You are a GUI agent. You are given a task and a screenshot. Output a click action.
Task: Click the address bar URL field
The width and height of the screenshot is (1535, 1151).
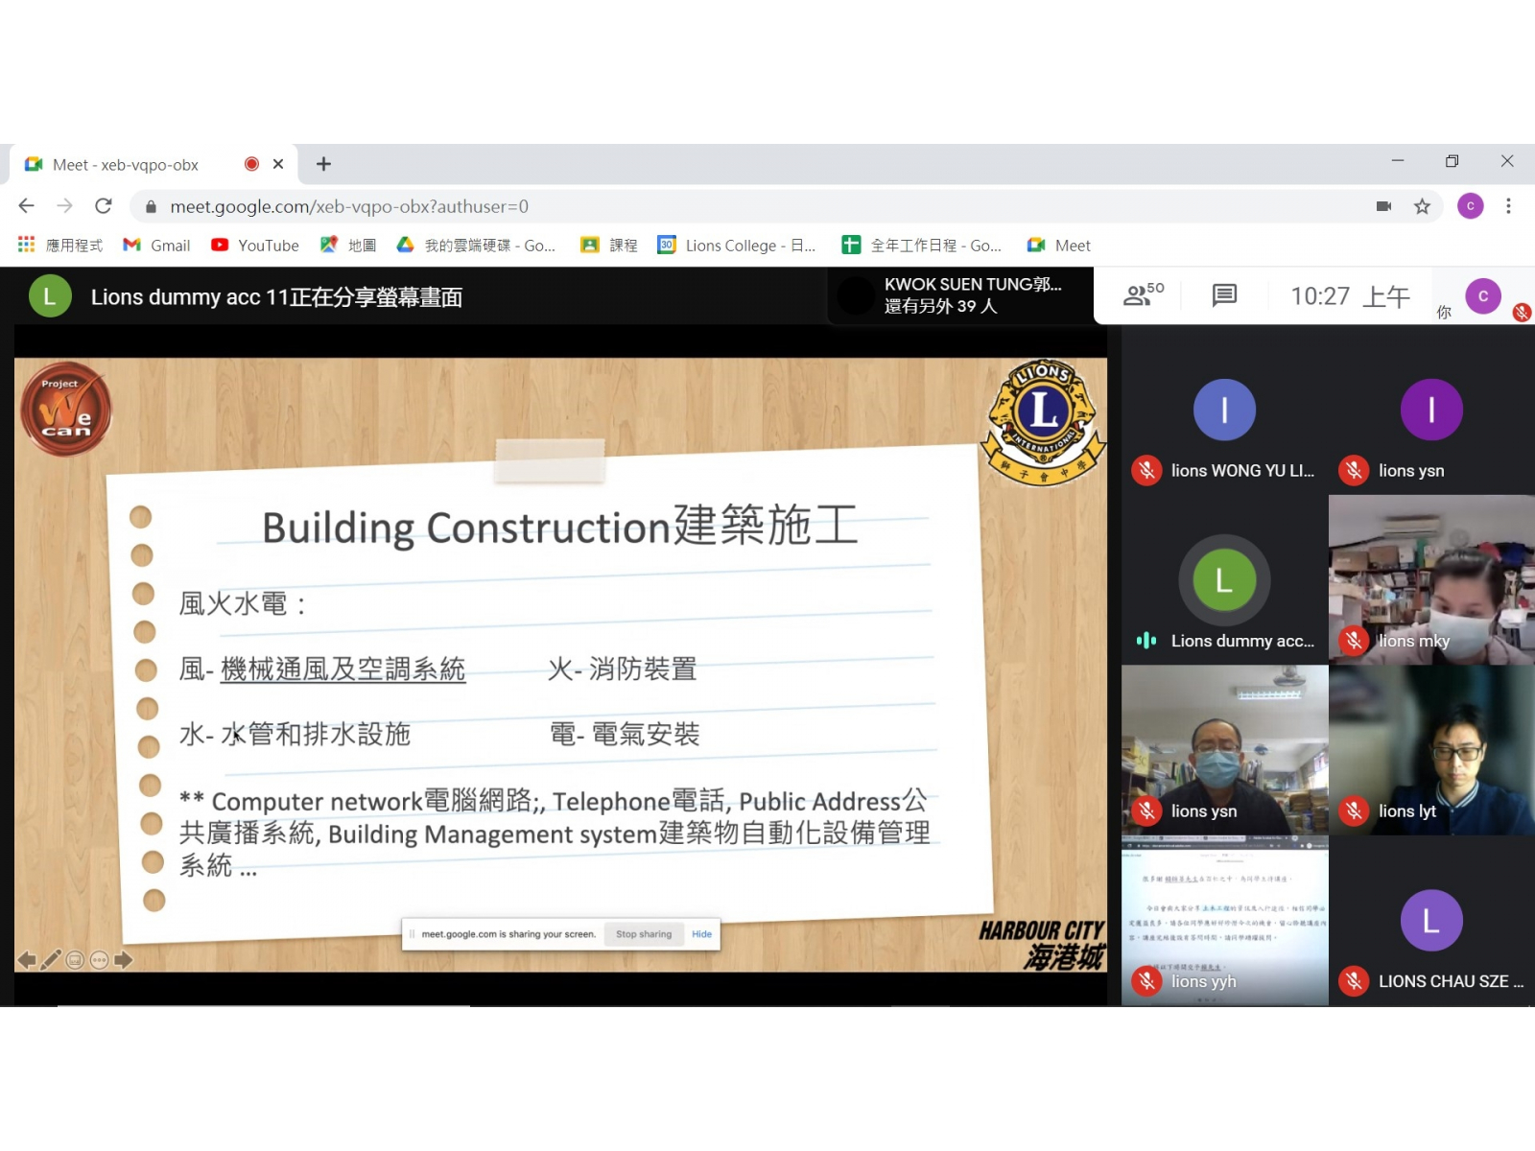pos(672,206)
